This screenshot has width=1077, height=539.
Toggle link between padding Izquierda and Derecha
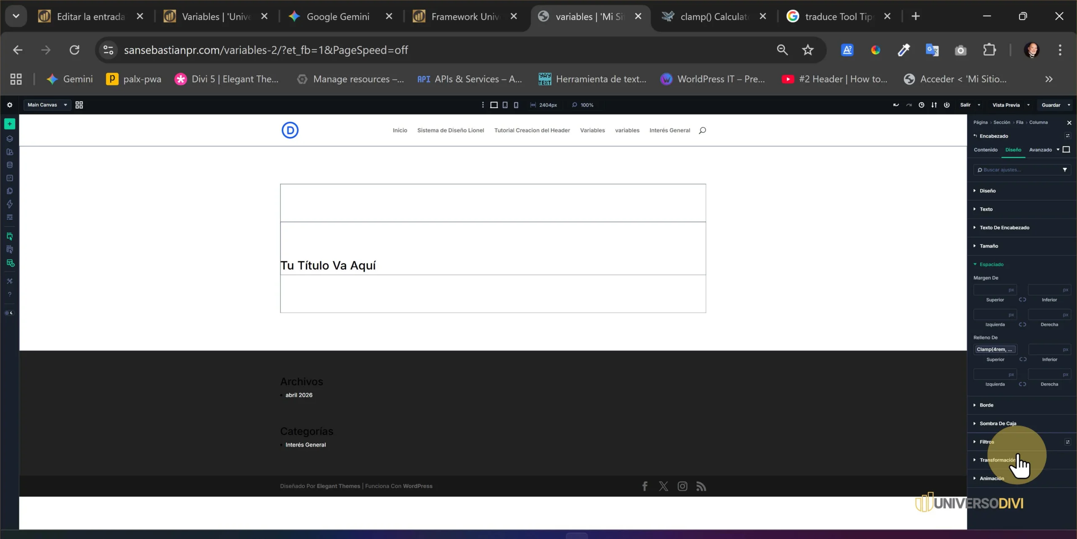(x=1022, y=384)
